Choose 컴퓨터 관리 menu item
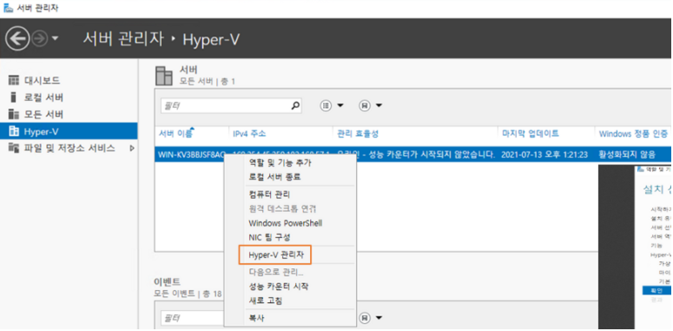The width and height of the screenshot is (673, 331). click(x=269, y=195)
